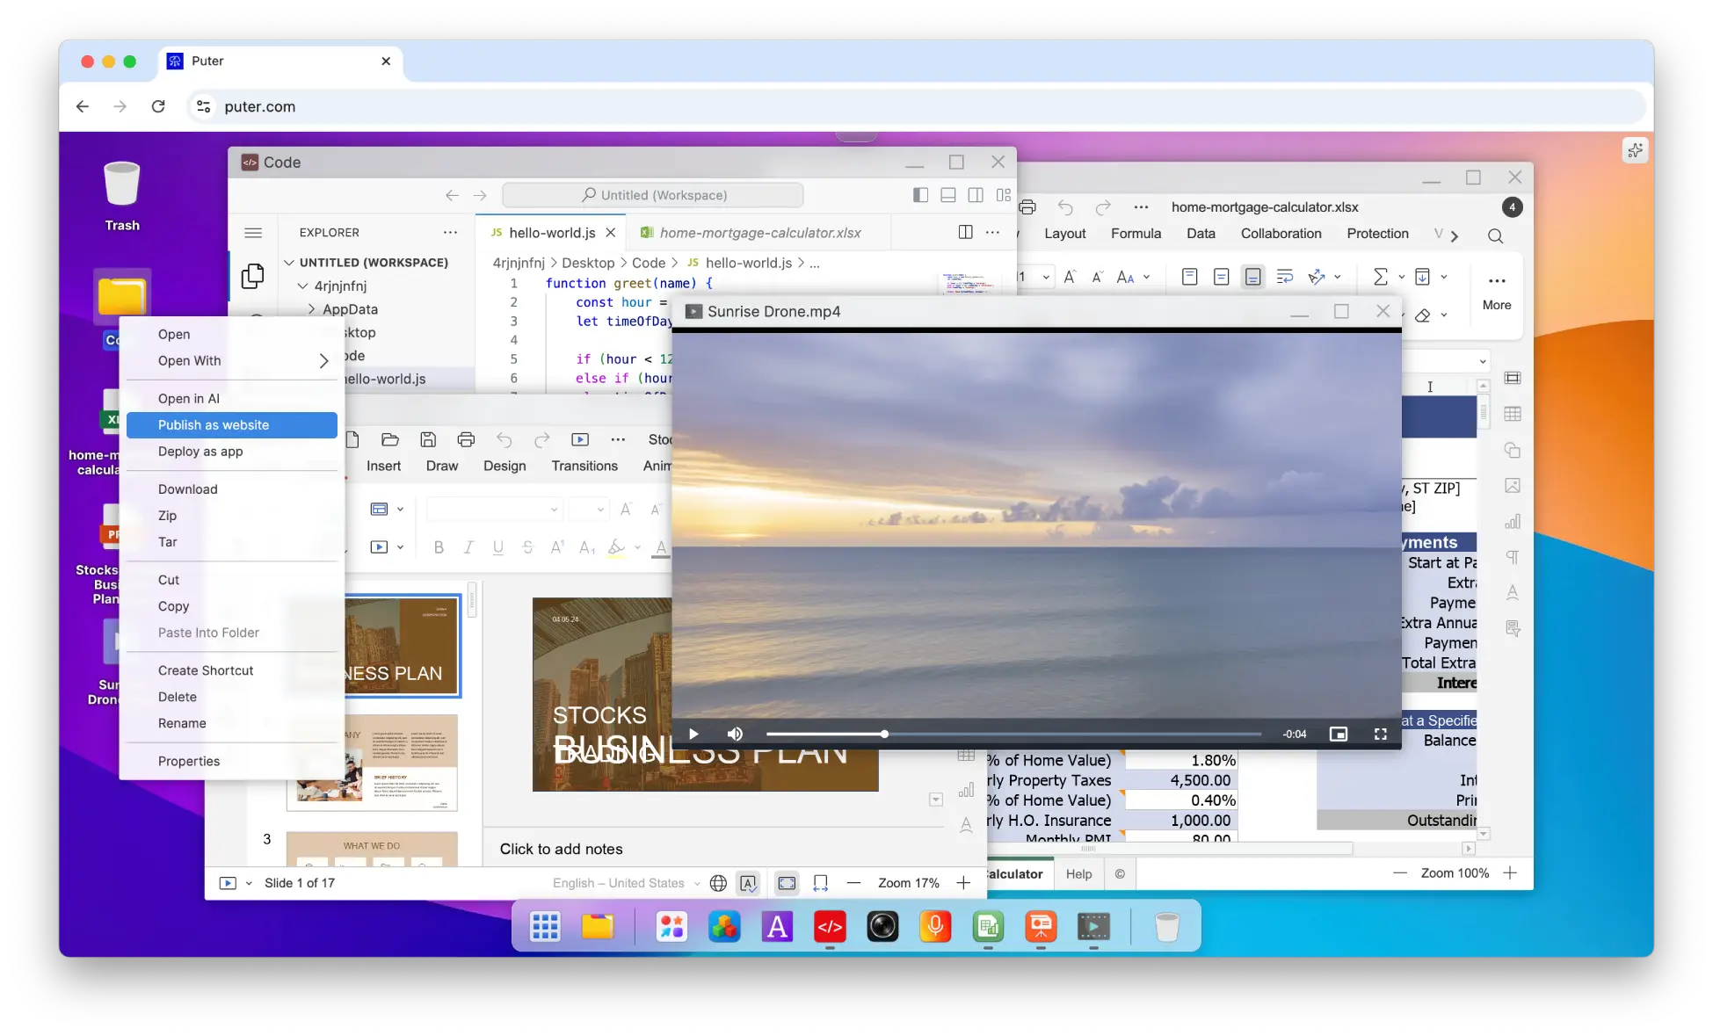Toggle bottom panel in Code title bar
The width and height of the screenshot is (1713, 1035).
(x=948, y=195)
